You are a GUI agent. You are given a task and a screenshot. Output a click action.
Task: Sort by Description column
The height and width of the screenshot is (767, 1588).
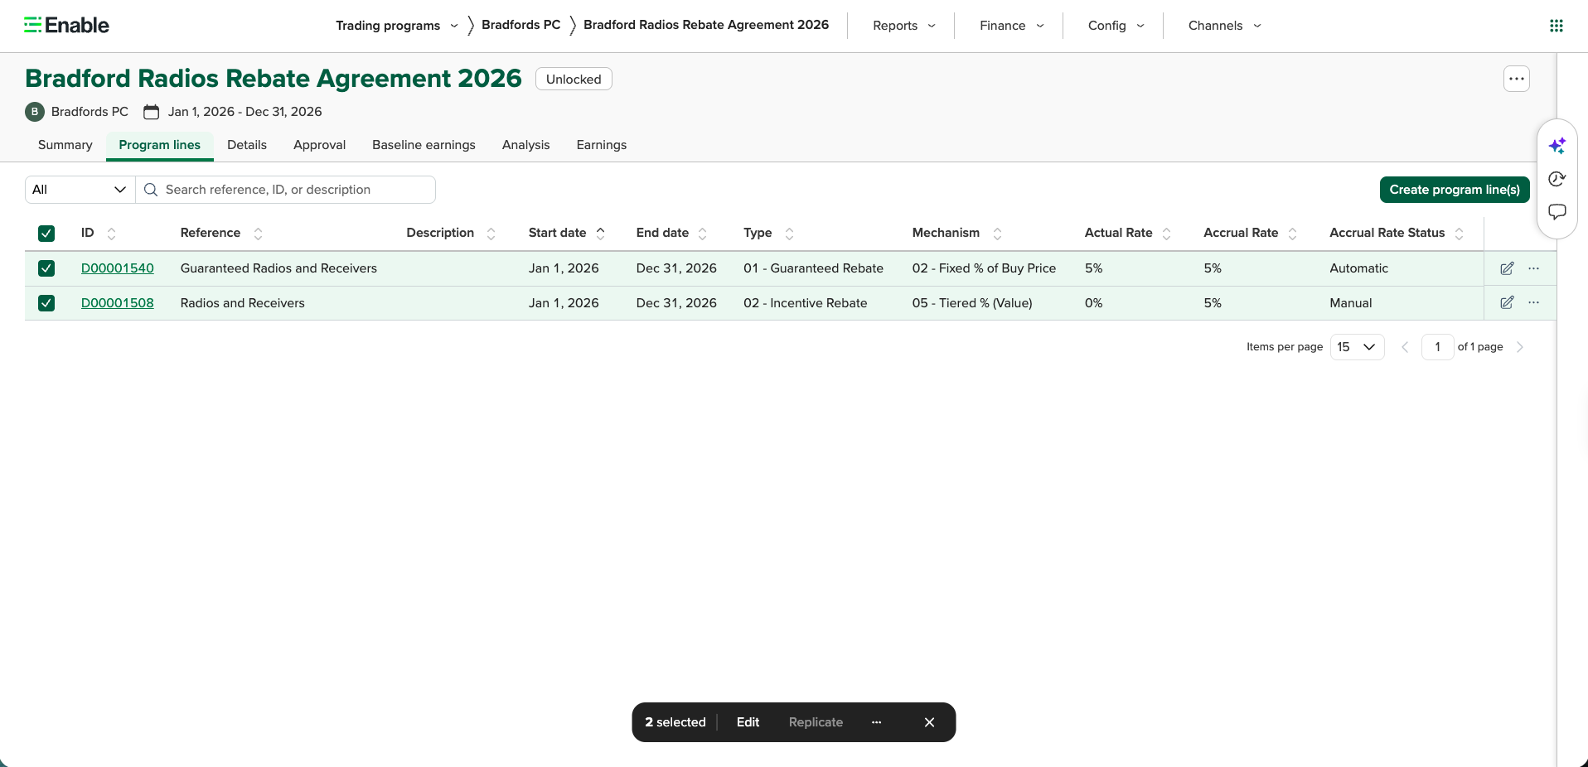point(491,234)
